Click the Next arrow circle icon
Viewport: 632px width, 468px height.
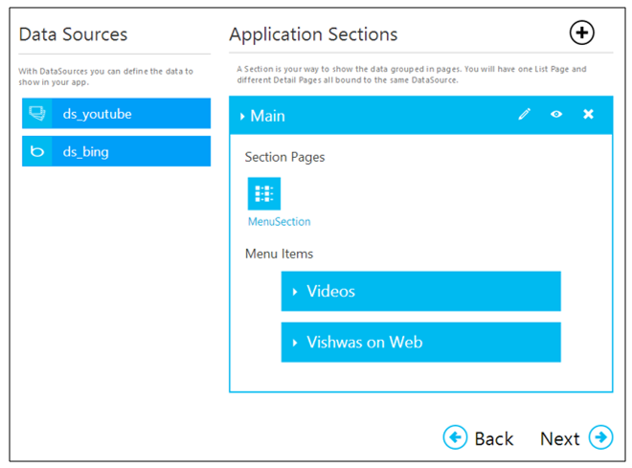pyautogui.click(x=600, y=437)
